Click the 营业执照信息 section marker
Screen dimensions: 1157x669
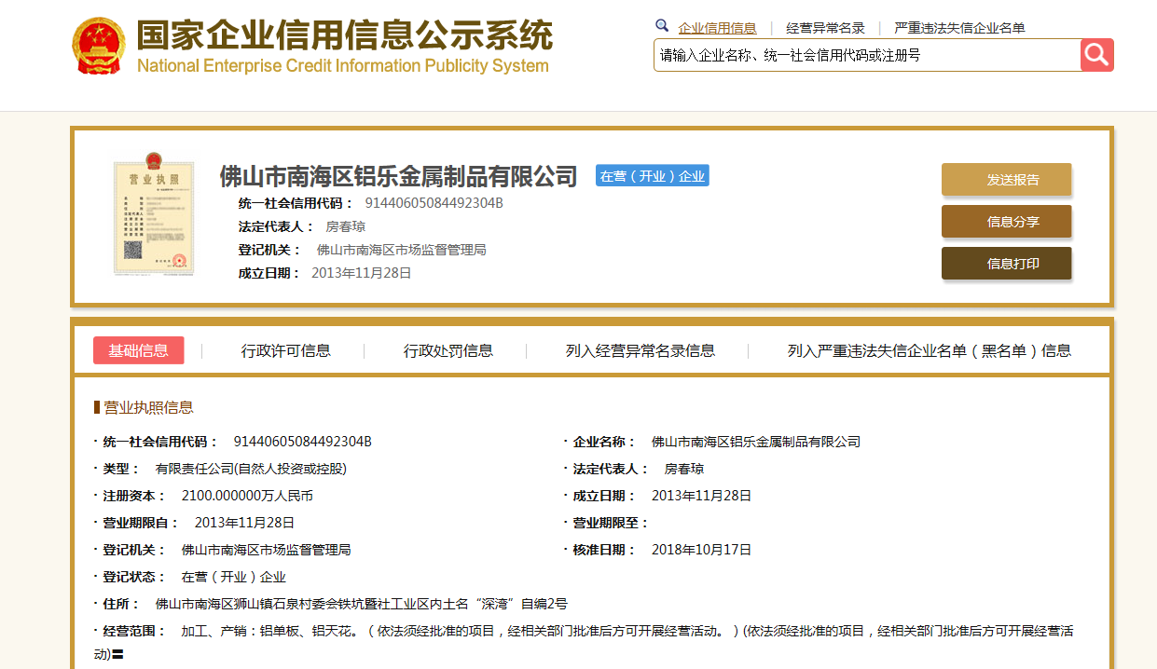96,407
